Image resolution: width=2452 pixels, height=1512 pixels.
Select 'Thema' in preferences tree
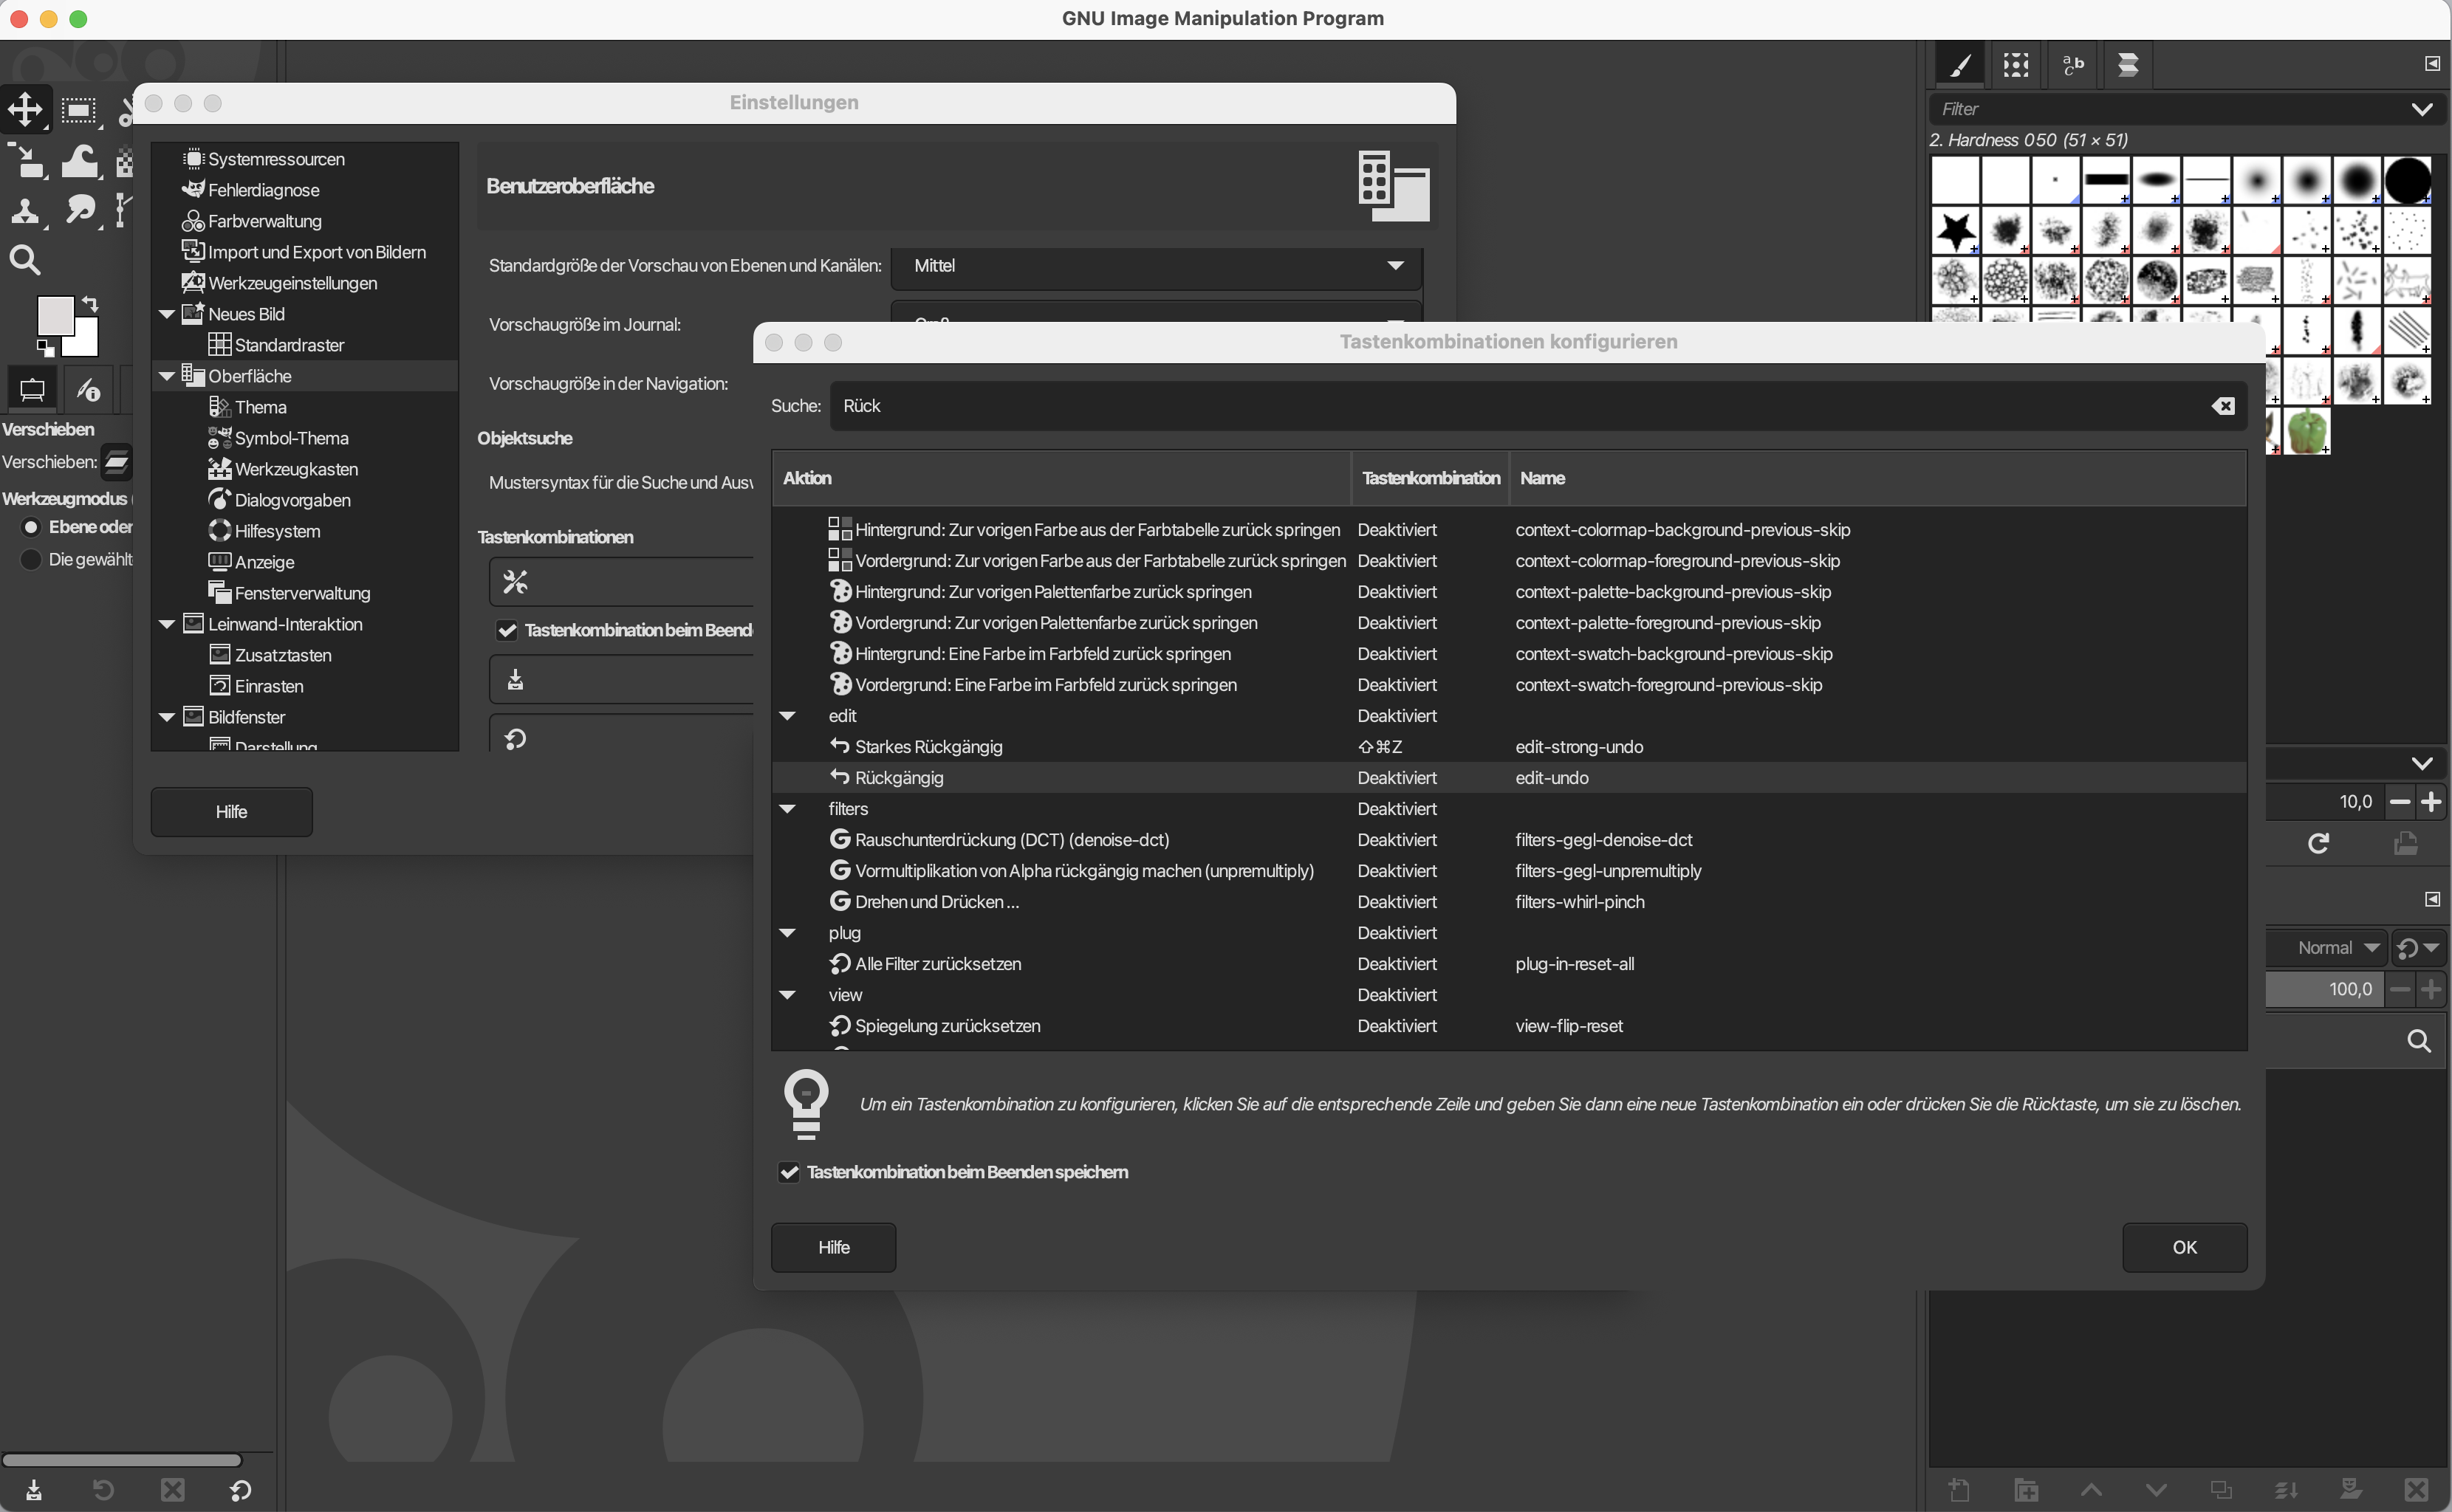click(x=260, y=407)
